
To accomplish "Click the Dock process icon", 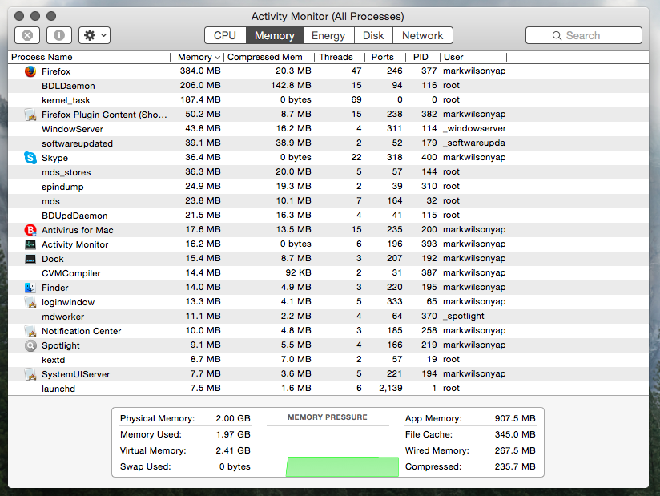I will [30, 259].
